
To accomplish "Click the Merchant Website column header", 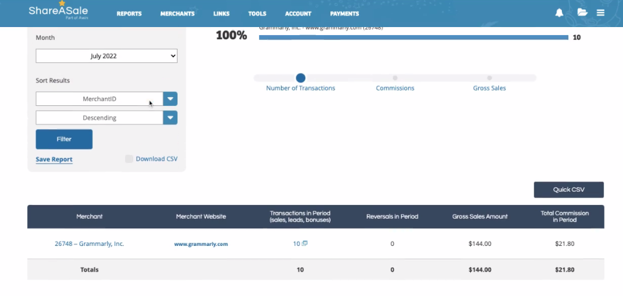I will (201, 217).
